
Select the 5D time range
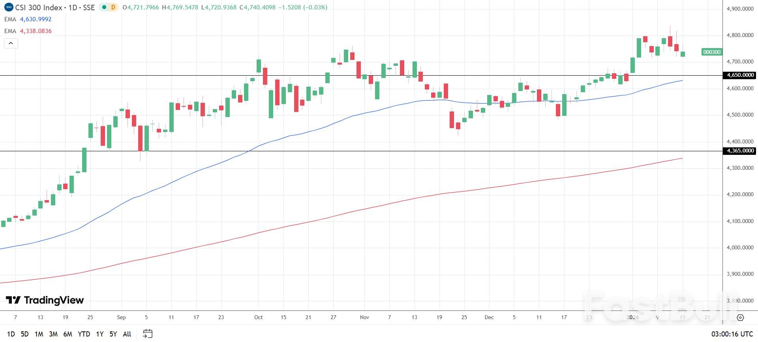pyautogui.click(x=24, y=334)
